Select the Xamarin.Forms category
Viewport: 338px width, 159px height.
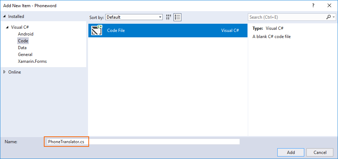coord(32,61)
